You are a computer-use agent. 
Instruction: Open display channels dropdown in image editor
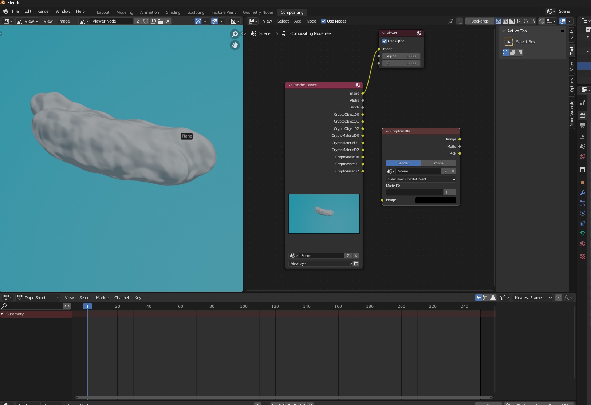point(235,21)
